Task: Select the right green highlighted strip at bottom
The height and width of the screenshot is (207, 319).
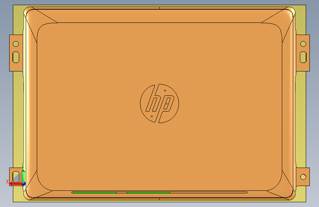Action: point(148,192)
